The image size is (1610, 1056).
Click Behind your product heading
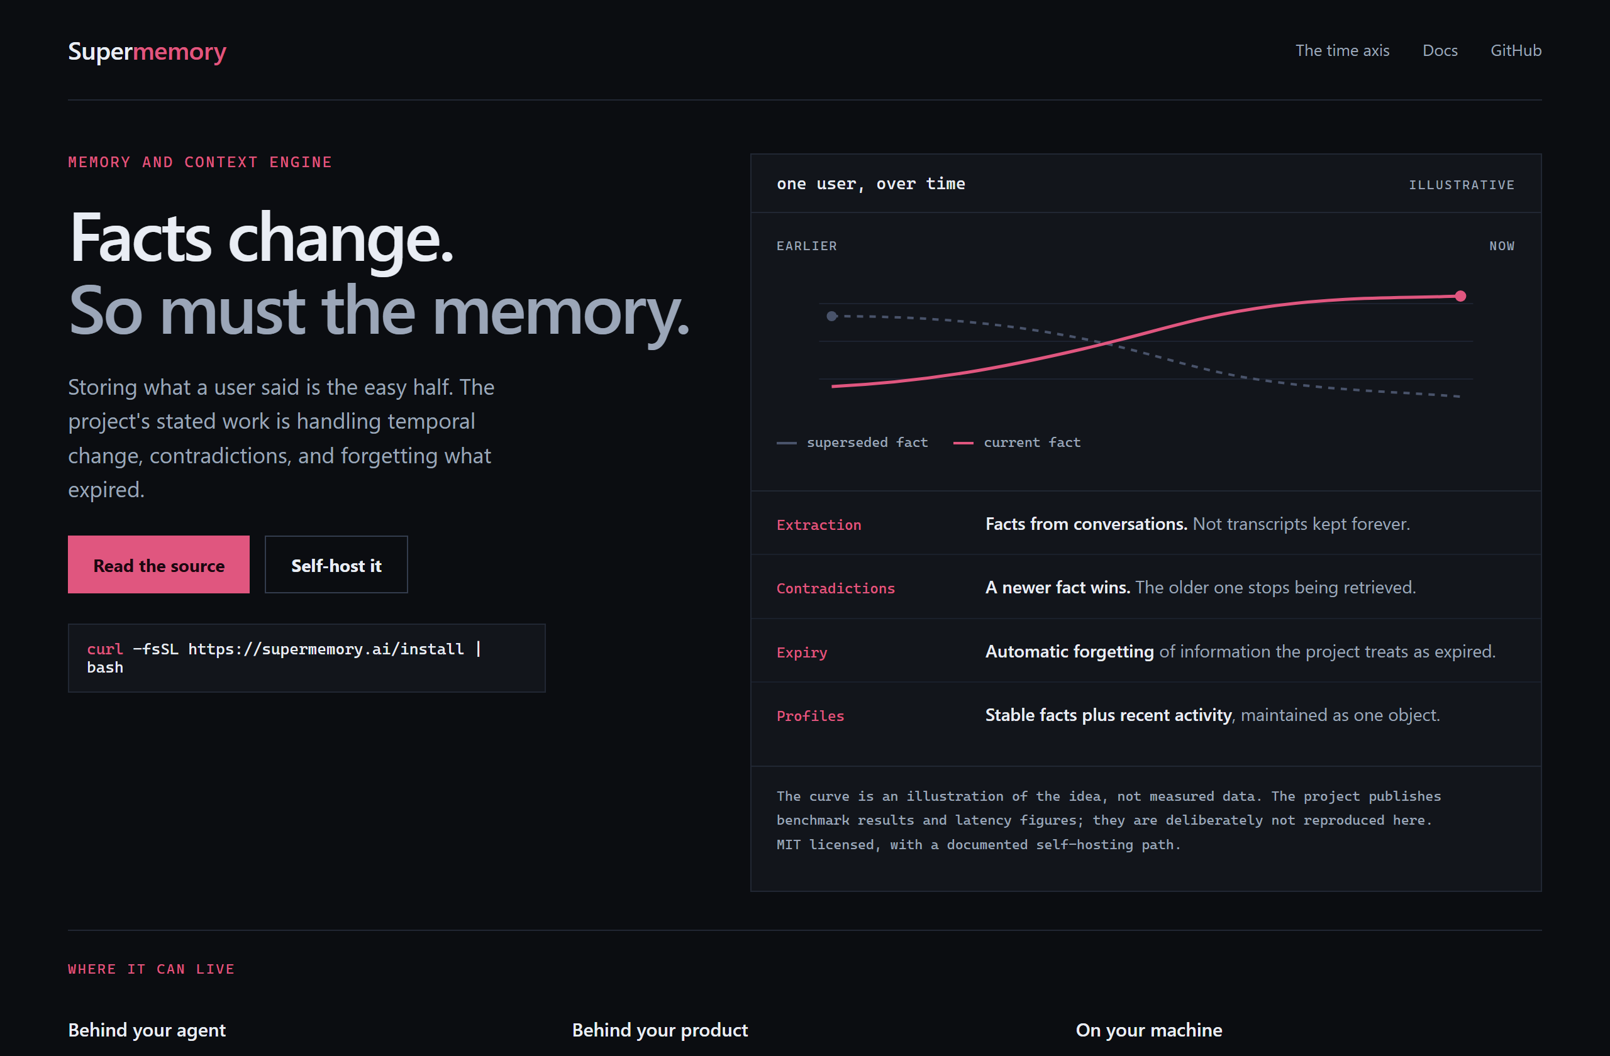[660, 1030]
